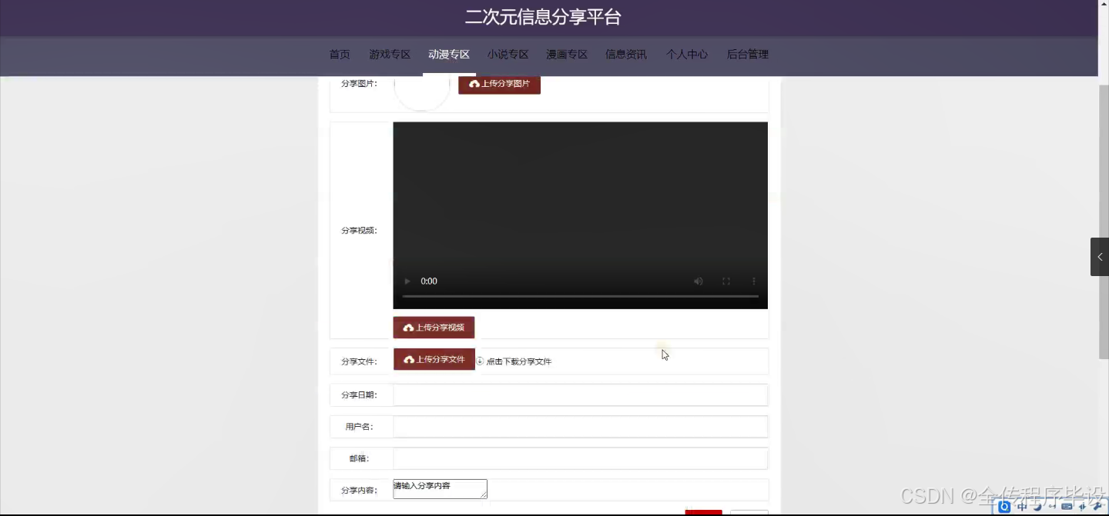
Task: Open the video player more options menu
Action: [754, 281]
